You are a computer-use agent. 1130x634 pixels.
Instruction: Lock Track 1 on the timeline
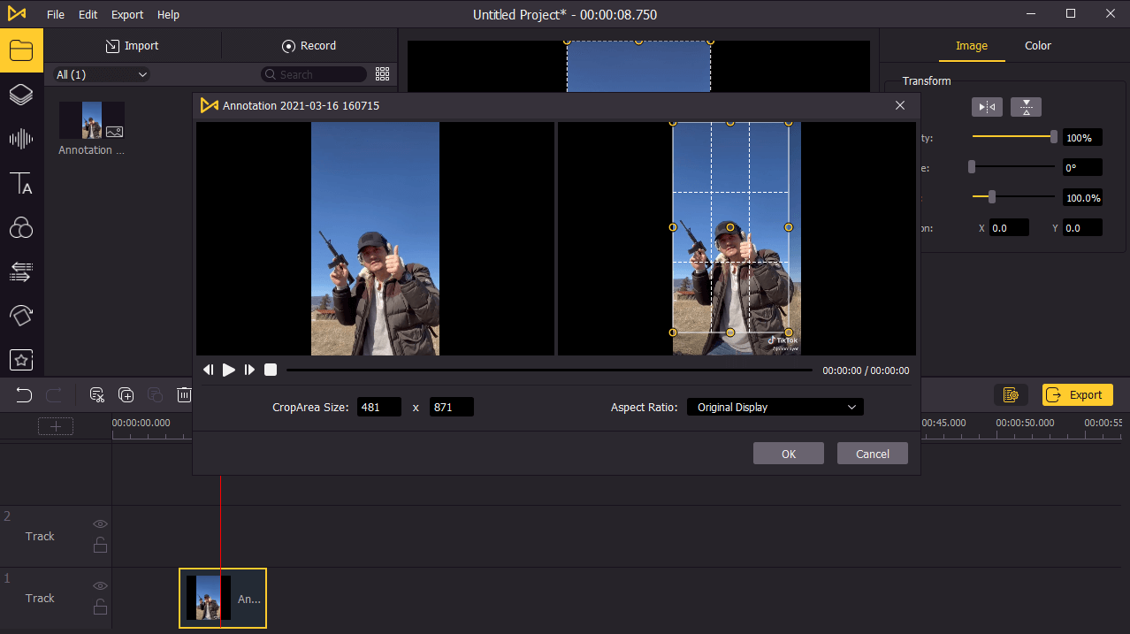pyautogui.click(x=100, y=607)
